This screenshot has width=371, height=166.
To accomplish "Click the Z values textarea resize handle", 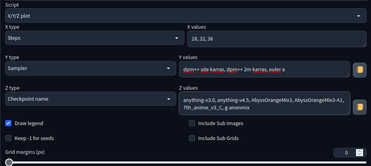I will (348, 113).
